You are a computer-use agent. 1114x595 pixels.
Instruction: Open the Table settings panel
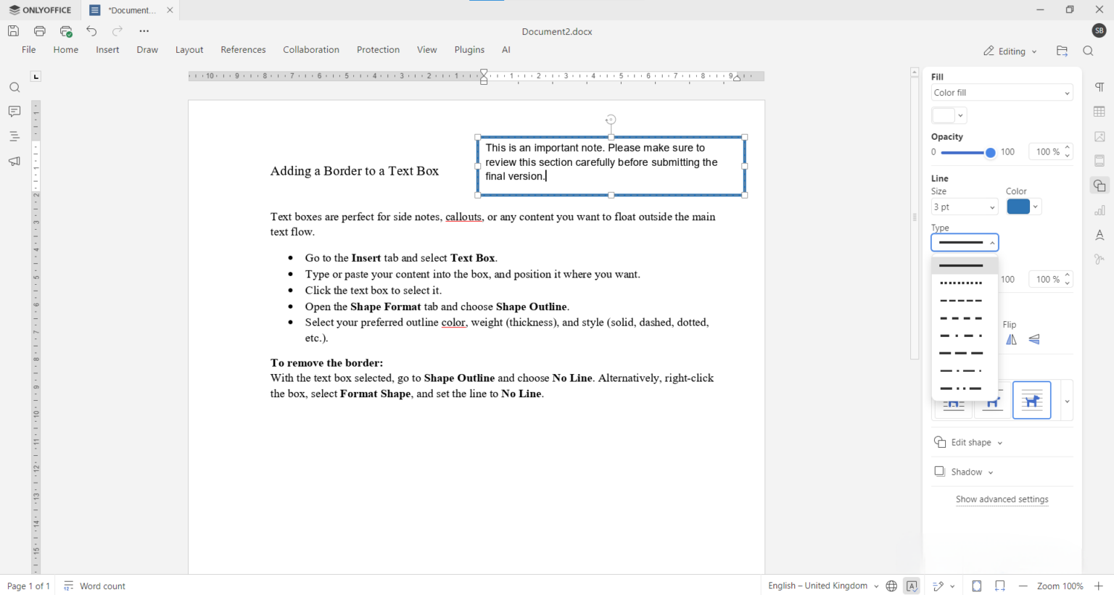[1099, 112]
